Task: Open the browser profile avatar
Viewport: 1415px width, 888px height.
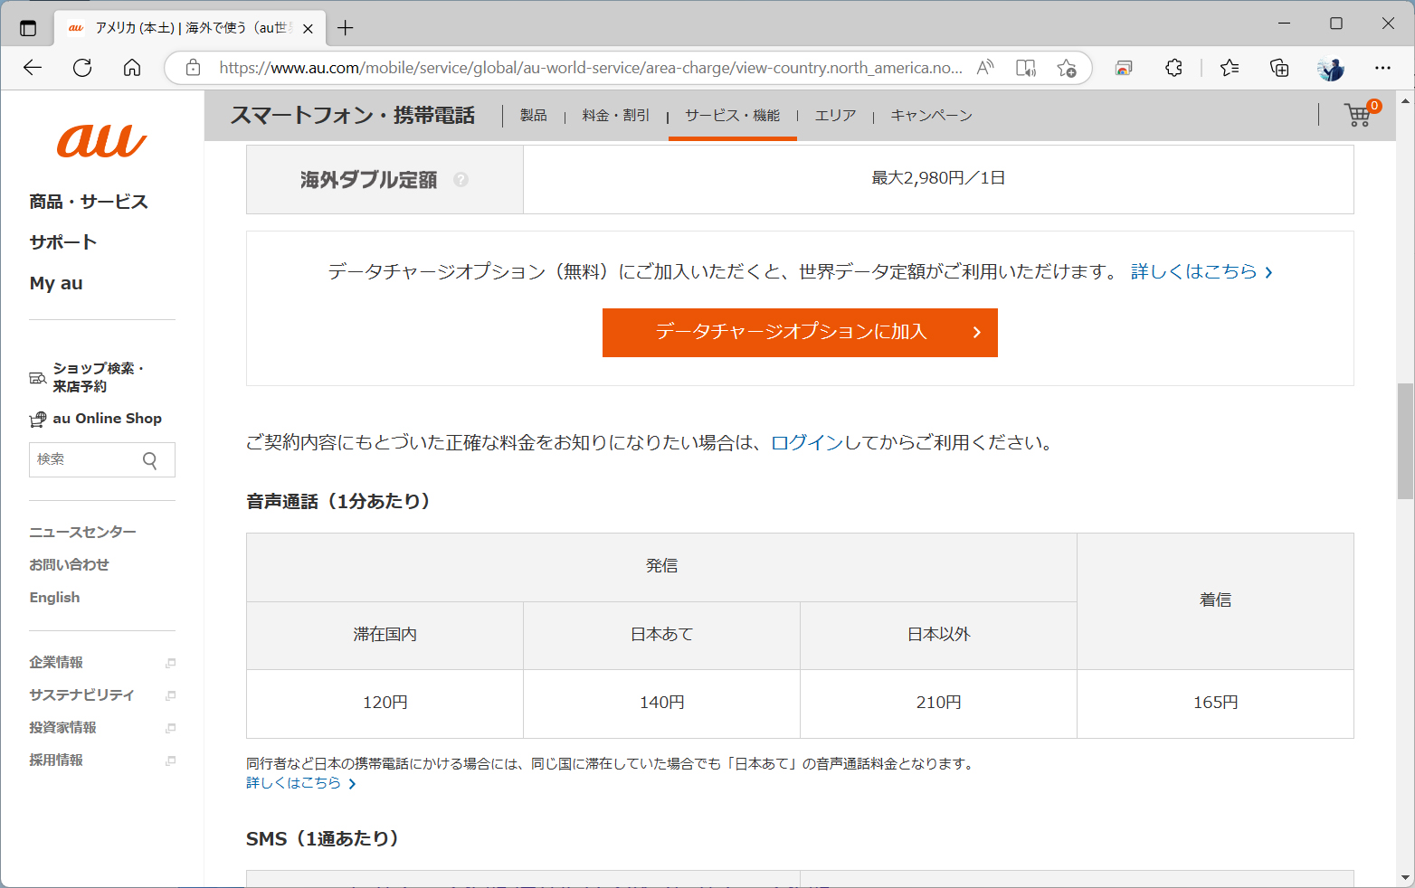Action: [x=1330, y=67]
